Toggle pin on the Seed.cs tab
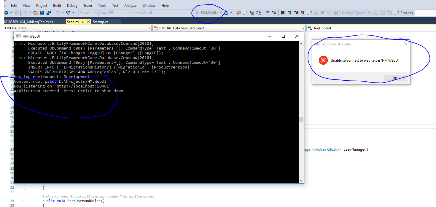The height and width of the screenshot is (207, 436). [x=83, y=22]
